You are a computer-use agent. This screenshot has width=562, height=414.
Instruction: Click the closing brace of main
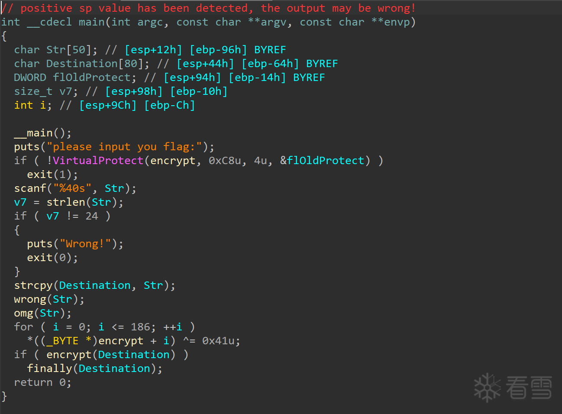pyautogui.click(x=4, y=396)
